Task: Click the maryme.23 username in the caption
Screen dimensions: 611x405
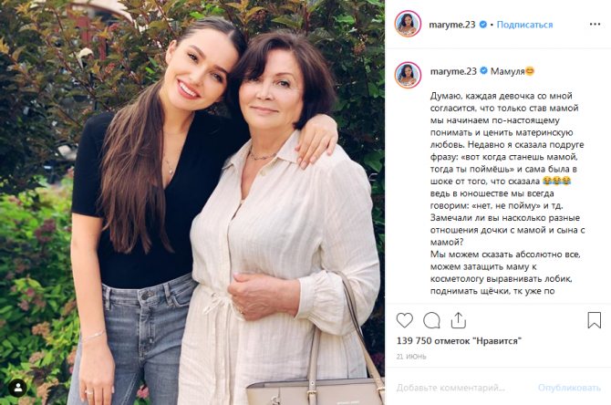Action: tap(453, 71)
